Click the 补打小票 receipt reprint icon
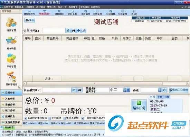The image size is (190, 137). click(72, 12)
